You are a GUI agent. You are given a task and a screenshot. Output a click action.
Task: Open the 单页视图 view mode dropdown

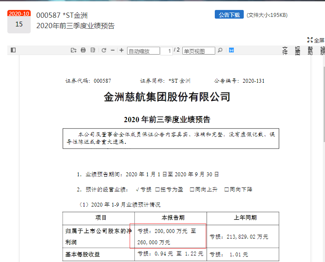[198, 51]
